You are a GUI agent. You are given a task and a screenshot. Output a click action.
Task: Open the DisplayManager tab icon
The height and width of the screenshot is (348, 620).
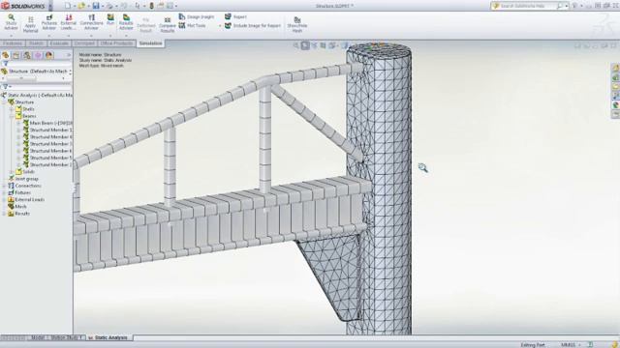coord(49,55)
